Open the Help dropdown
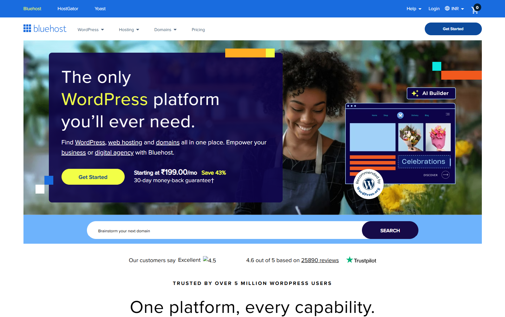The image size is (505, 317). click(x=414, y=9)
